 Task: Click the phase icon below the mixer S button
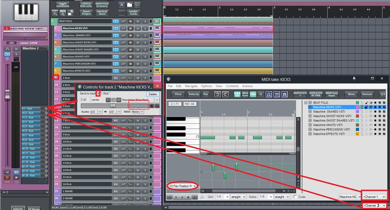[x=16, y=59]
